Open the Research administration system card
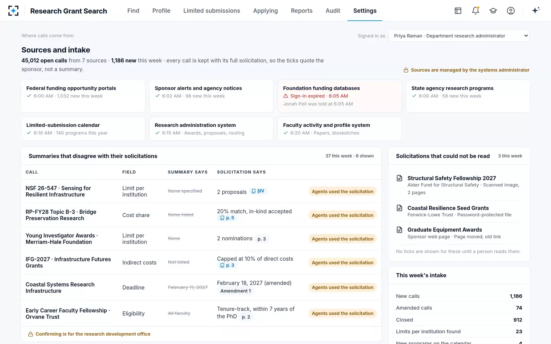The height and width of the screenshot is (344, 551). (x=211, y=129)
